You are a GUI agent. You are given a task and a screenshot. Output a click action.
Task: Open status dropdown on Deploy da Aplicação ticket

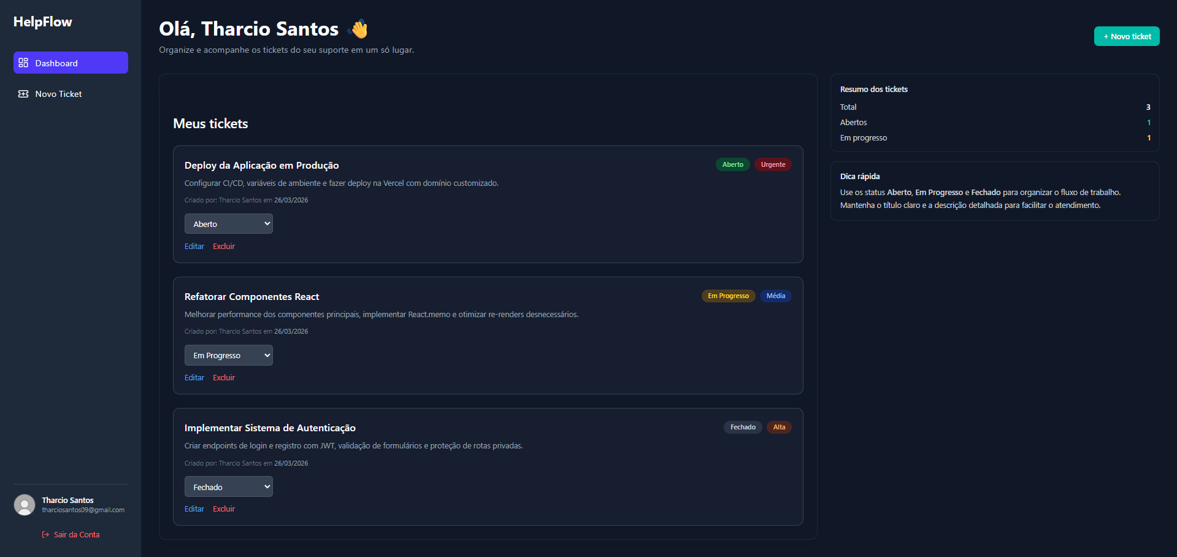pos(229,224)
